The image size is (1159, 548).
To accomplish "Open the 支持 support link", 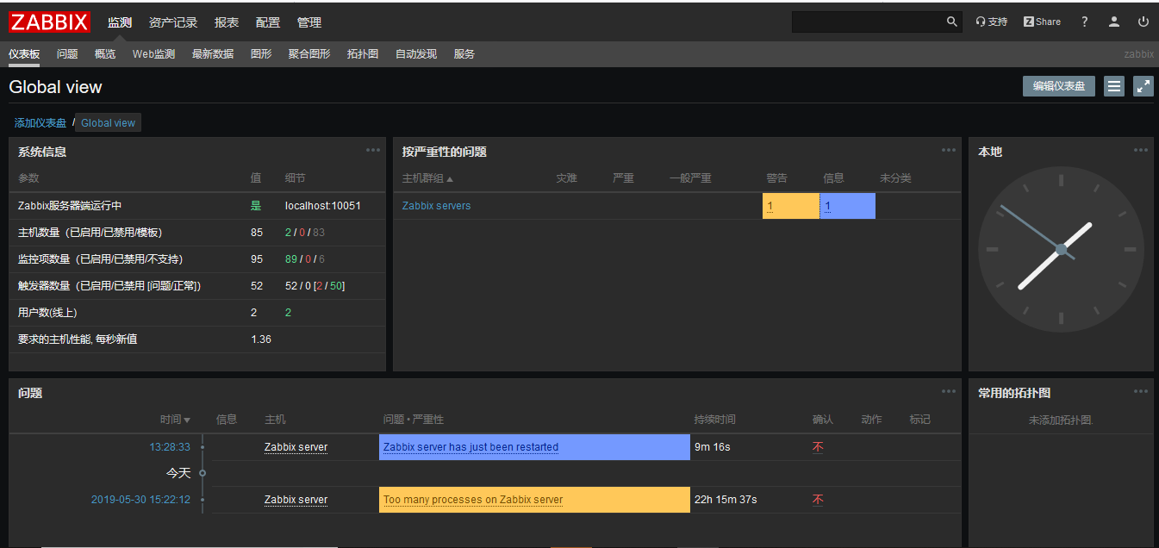I will coord(992,22).
